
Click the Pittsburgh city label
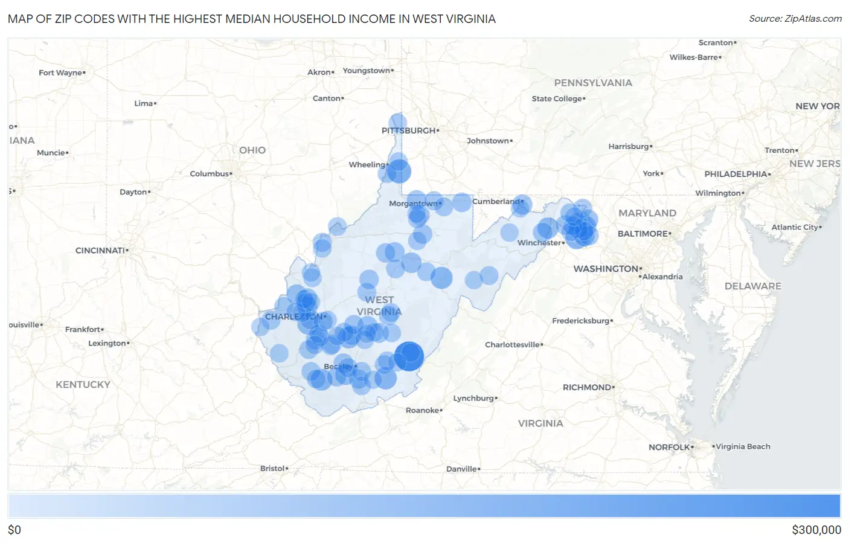(409, 130)
